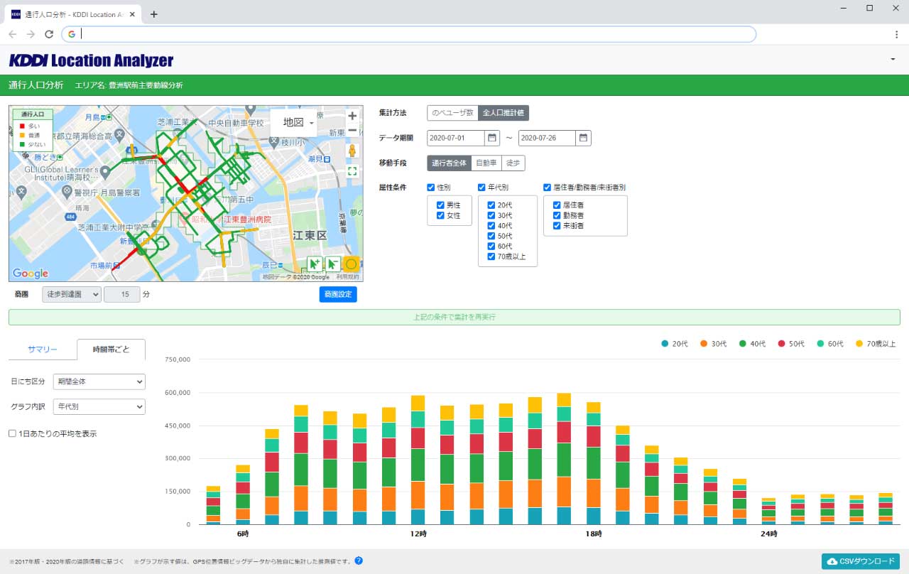Toggle fullscreen map view

(352, 170)
